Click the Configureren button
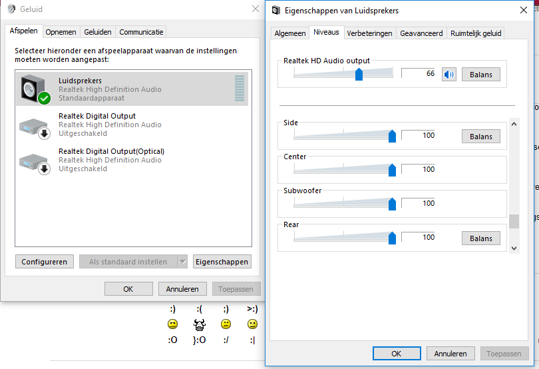Screen dimensions: 539x369 tap(44, 262)
